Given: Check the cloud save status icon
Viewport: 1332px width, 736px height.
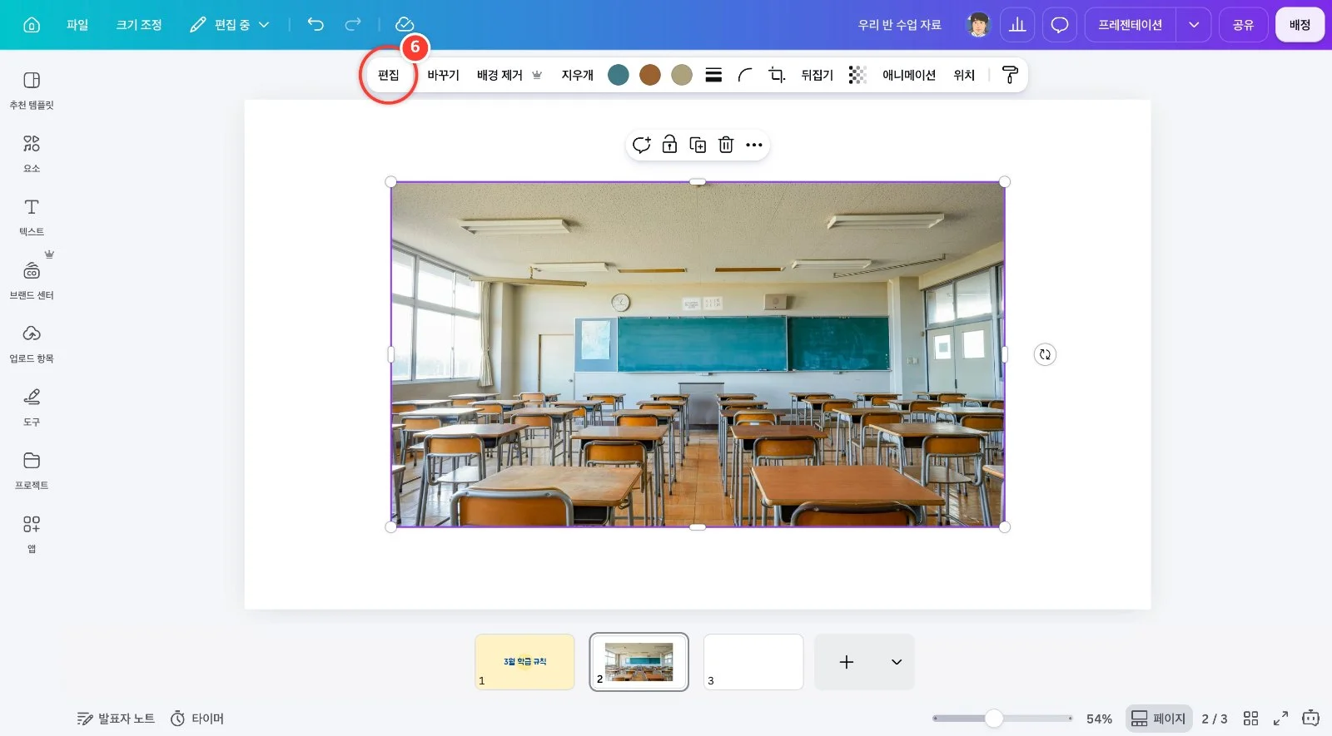Looking at the screenshot, I should [404, 24].
